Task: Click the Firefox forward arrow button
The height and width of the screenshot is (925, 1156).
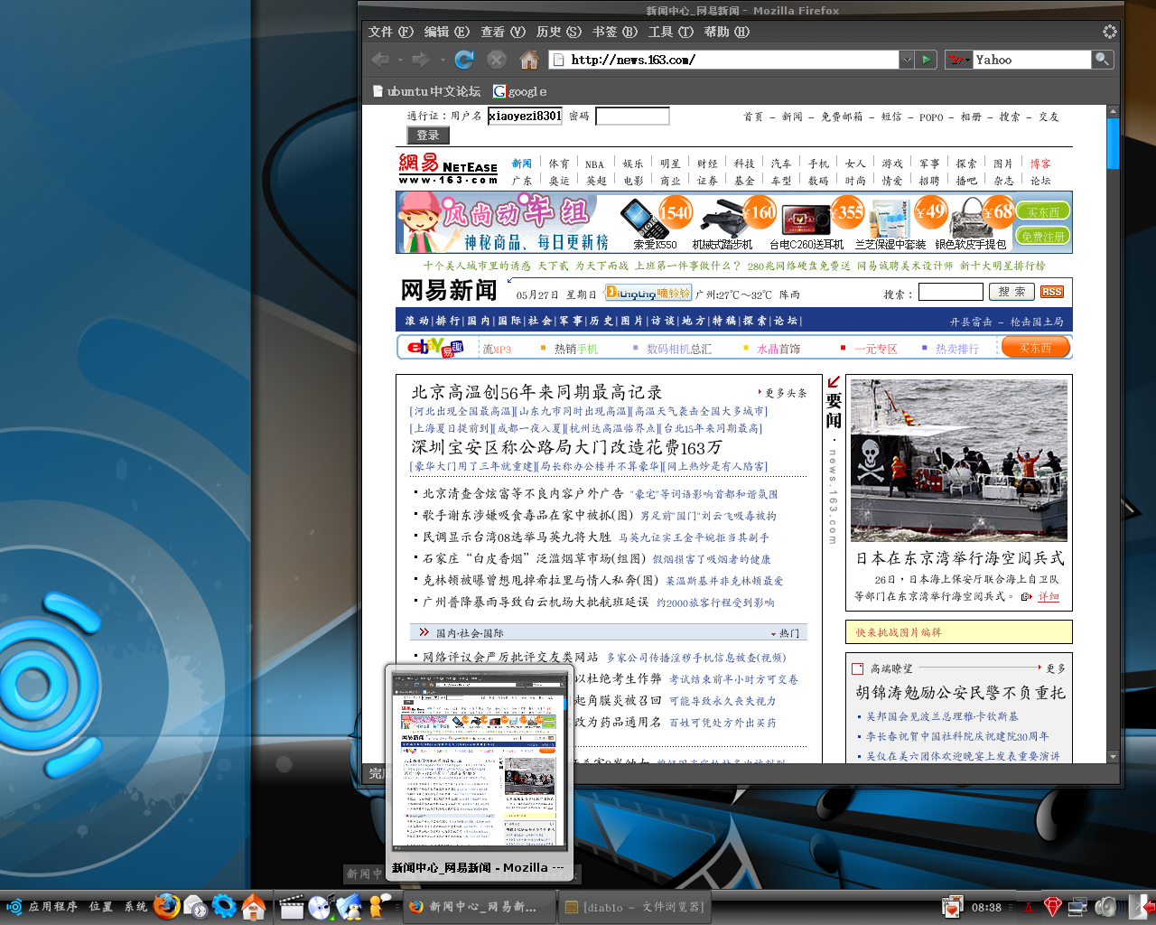Action: click(x=420, y=60)
